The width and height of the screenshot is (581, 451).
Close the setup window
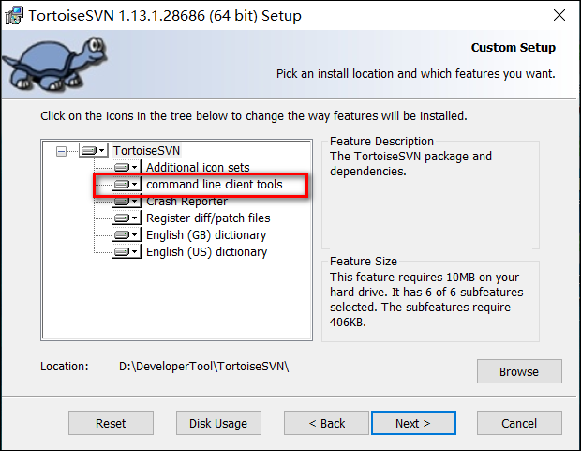[x=559, y=16]
